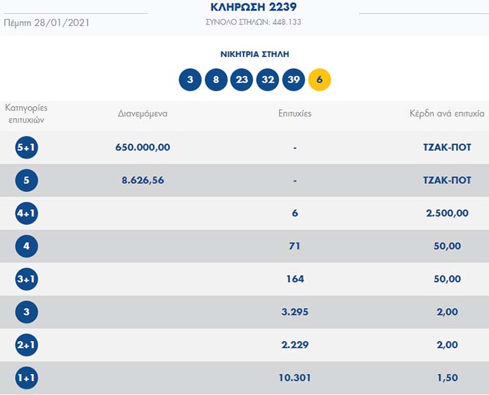Click the category 4 badge in the table
Screen dimensions: 489x395
tap(27, 246)
